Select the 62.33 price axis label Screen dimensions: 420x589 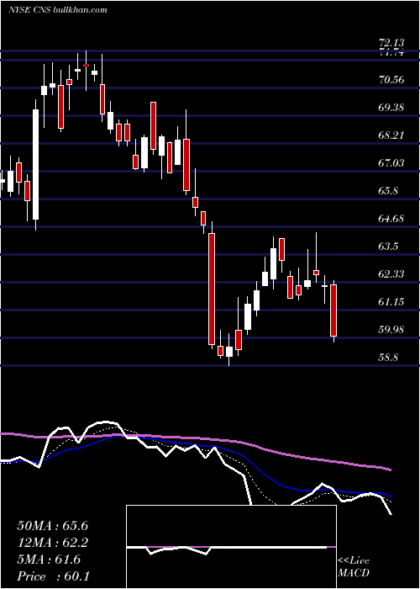pyautogui.click(x=391, y=273)
